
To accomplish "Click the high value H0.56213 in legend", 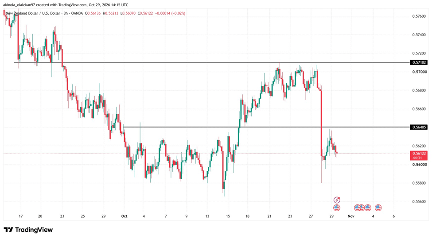I will click(111, 13).
